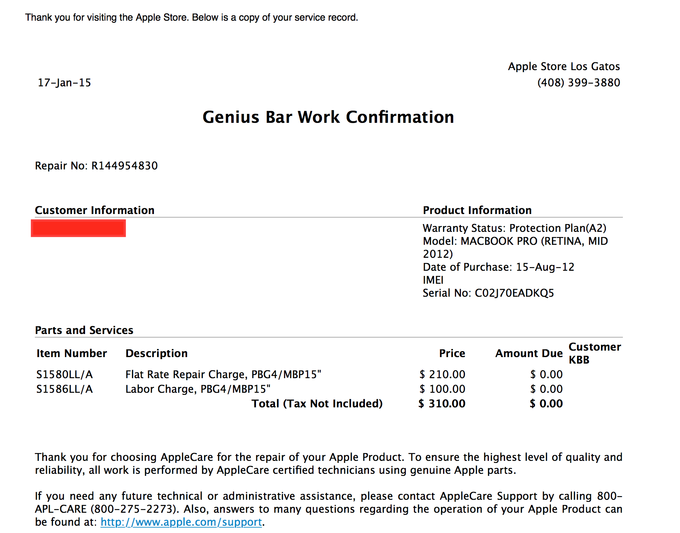Select the bold total amount due $ 0.00

tap(546, 404)
